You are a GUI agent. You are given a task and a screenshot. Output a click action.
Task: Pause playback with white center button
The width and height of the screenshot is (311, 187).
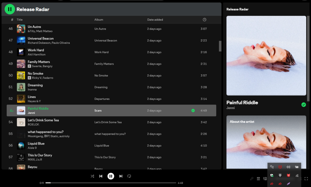pyautogui.click(x=111, y=176)
